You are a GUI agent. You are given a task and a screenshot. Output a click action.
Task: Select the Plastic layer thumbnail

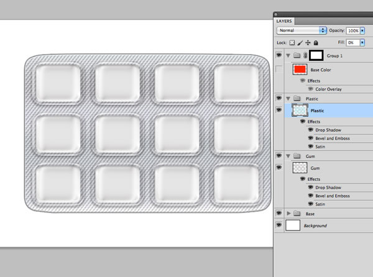tap(300, 111)
